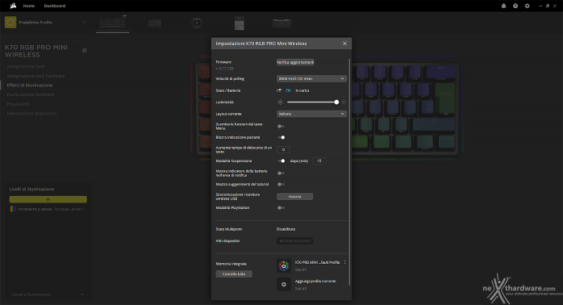The height and width of the screenshot is (305, 563).
Task: Click the info icon beside K70 title
Action: pos(85,51)
